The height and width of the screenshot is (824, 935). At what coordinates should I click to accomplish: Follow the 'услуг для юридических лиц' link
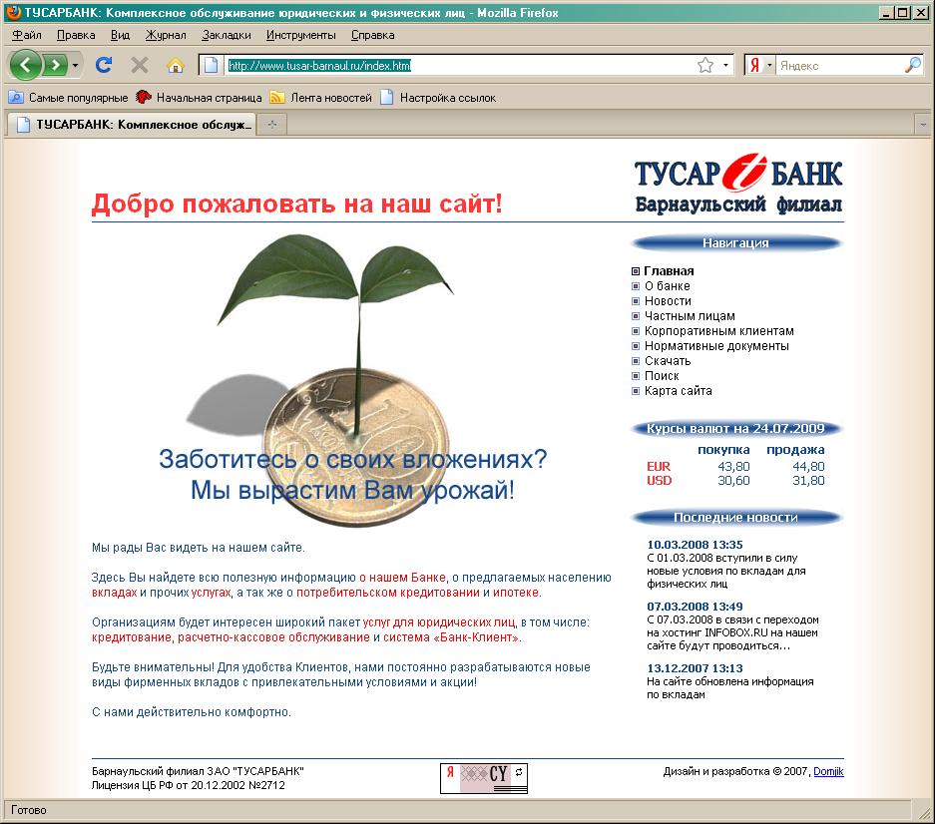(x=439, y=622)
